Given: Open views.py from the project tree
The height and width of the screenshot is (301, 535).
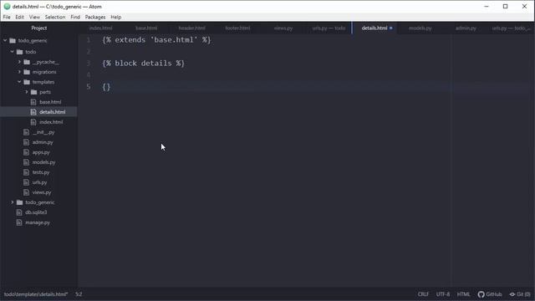Looking at the screenshot, I should (x=42, y=192).
